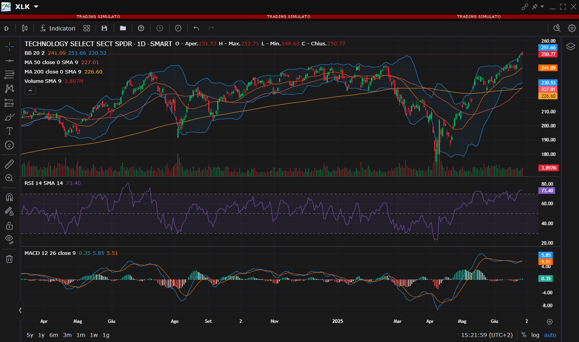Select the Volume SMA 9 legend
This screenshot has height=342, width=579.
coord(43,81)
